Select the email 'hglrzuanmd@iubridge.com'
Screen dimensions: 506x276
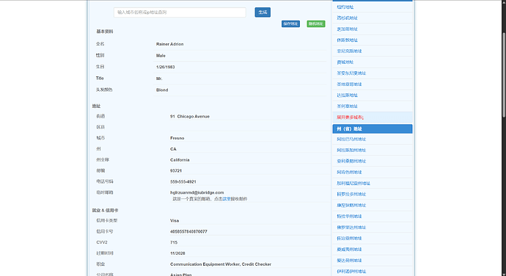pos(197,192)
